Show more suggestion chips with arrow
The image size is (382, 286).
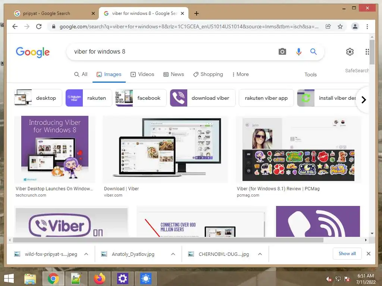(x=363, y=100)
